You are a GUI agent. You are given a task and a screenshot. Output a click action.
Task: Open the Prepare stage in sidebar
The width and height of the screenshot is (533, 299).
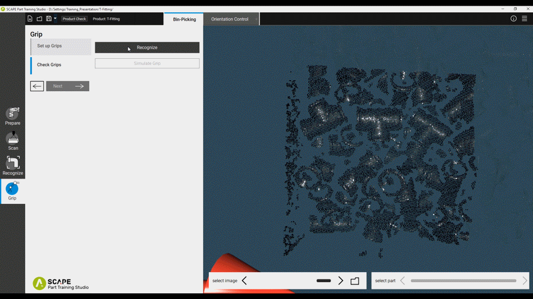pyautogui.click(x=12, y=116)
